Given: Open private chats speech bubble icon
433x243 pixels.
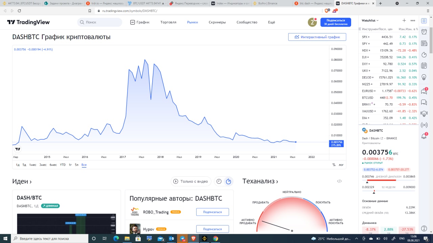Looking at the screenshot, I should [x=424, y=102].
